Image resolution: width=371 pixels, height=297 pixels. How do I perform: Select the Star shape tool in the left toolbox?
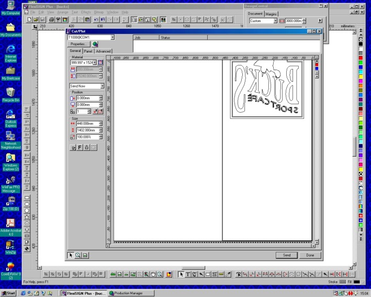27,217
